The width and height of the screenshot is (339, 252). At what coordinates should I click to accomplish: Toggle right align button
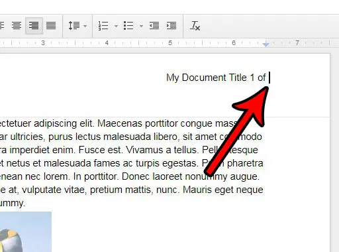click(x=34, y=26)
